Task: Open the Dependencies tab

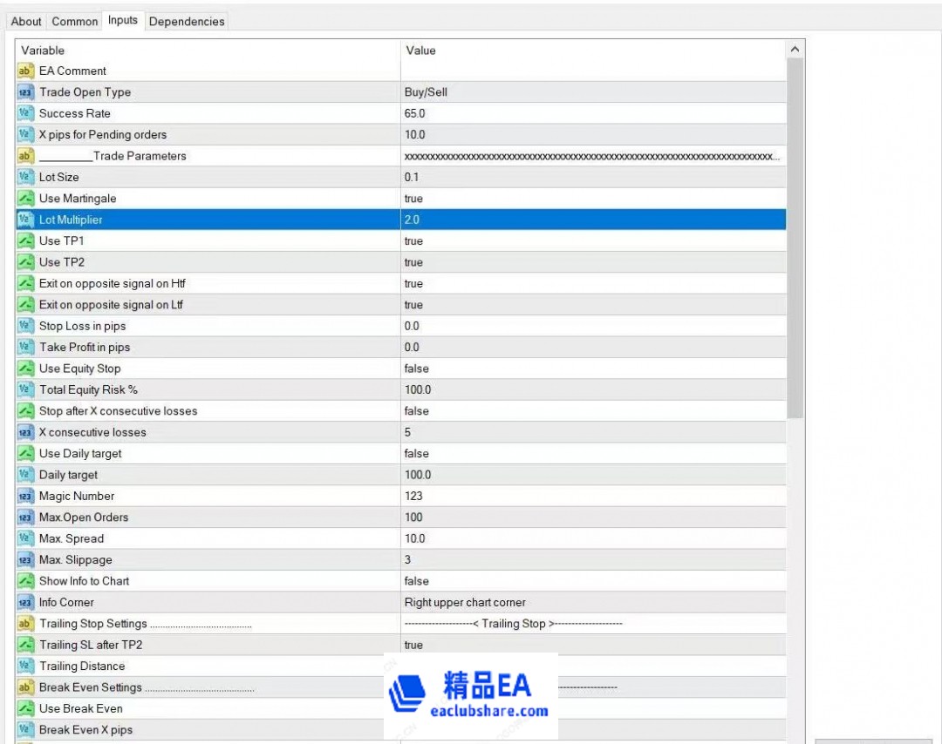Action: (x=187, y=22)
